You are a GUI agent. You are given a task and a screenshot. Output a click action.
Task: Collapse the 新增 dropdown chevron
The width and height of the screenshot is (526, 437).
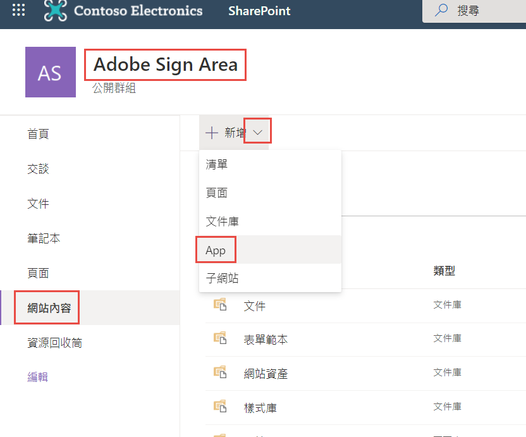click(x=257, y=132)
